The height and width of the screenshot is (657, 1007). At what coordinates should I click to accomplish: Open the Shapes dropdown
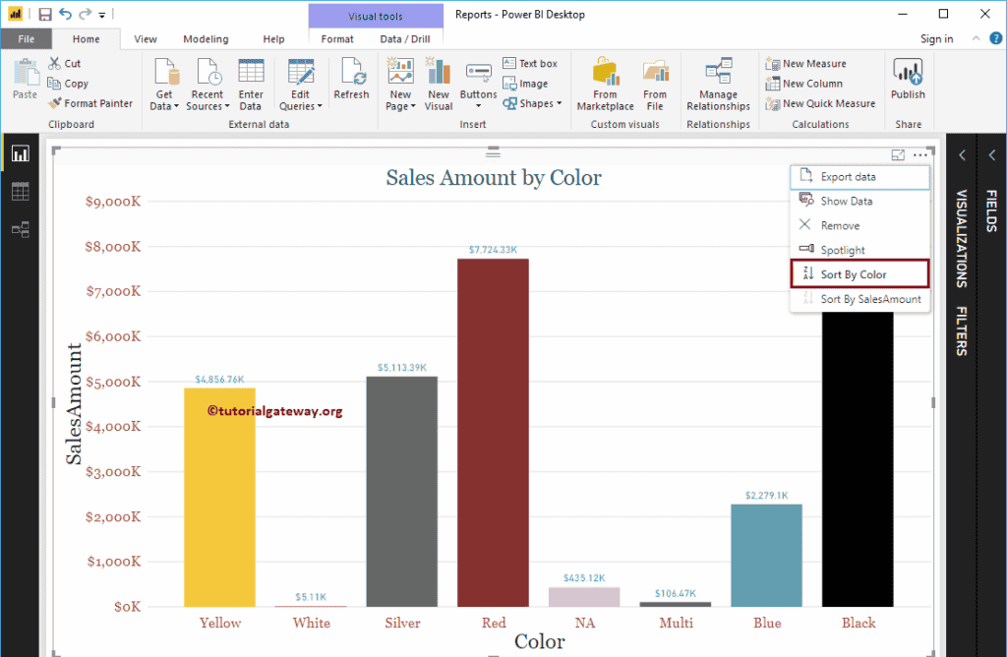(x=532, y=103)
